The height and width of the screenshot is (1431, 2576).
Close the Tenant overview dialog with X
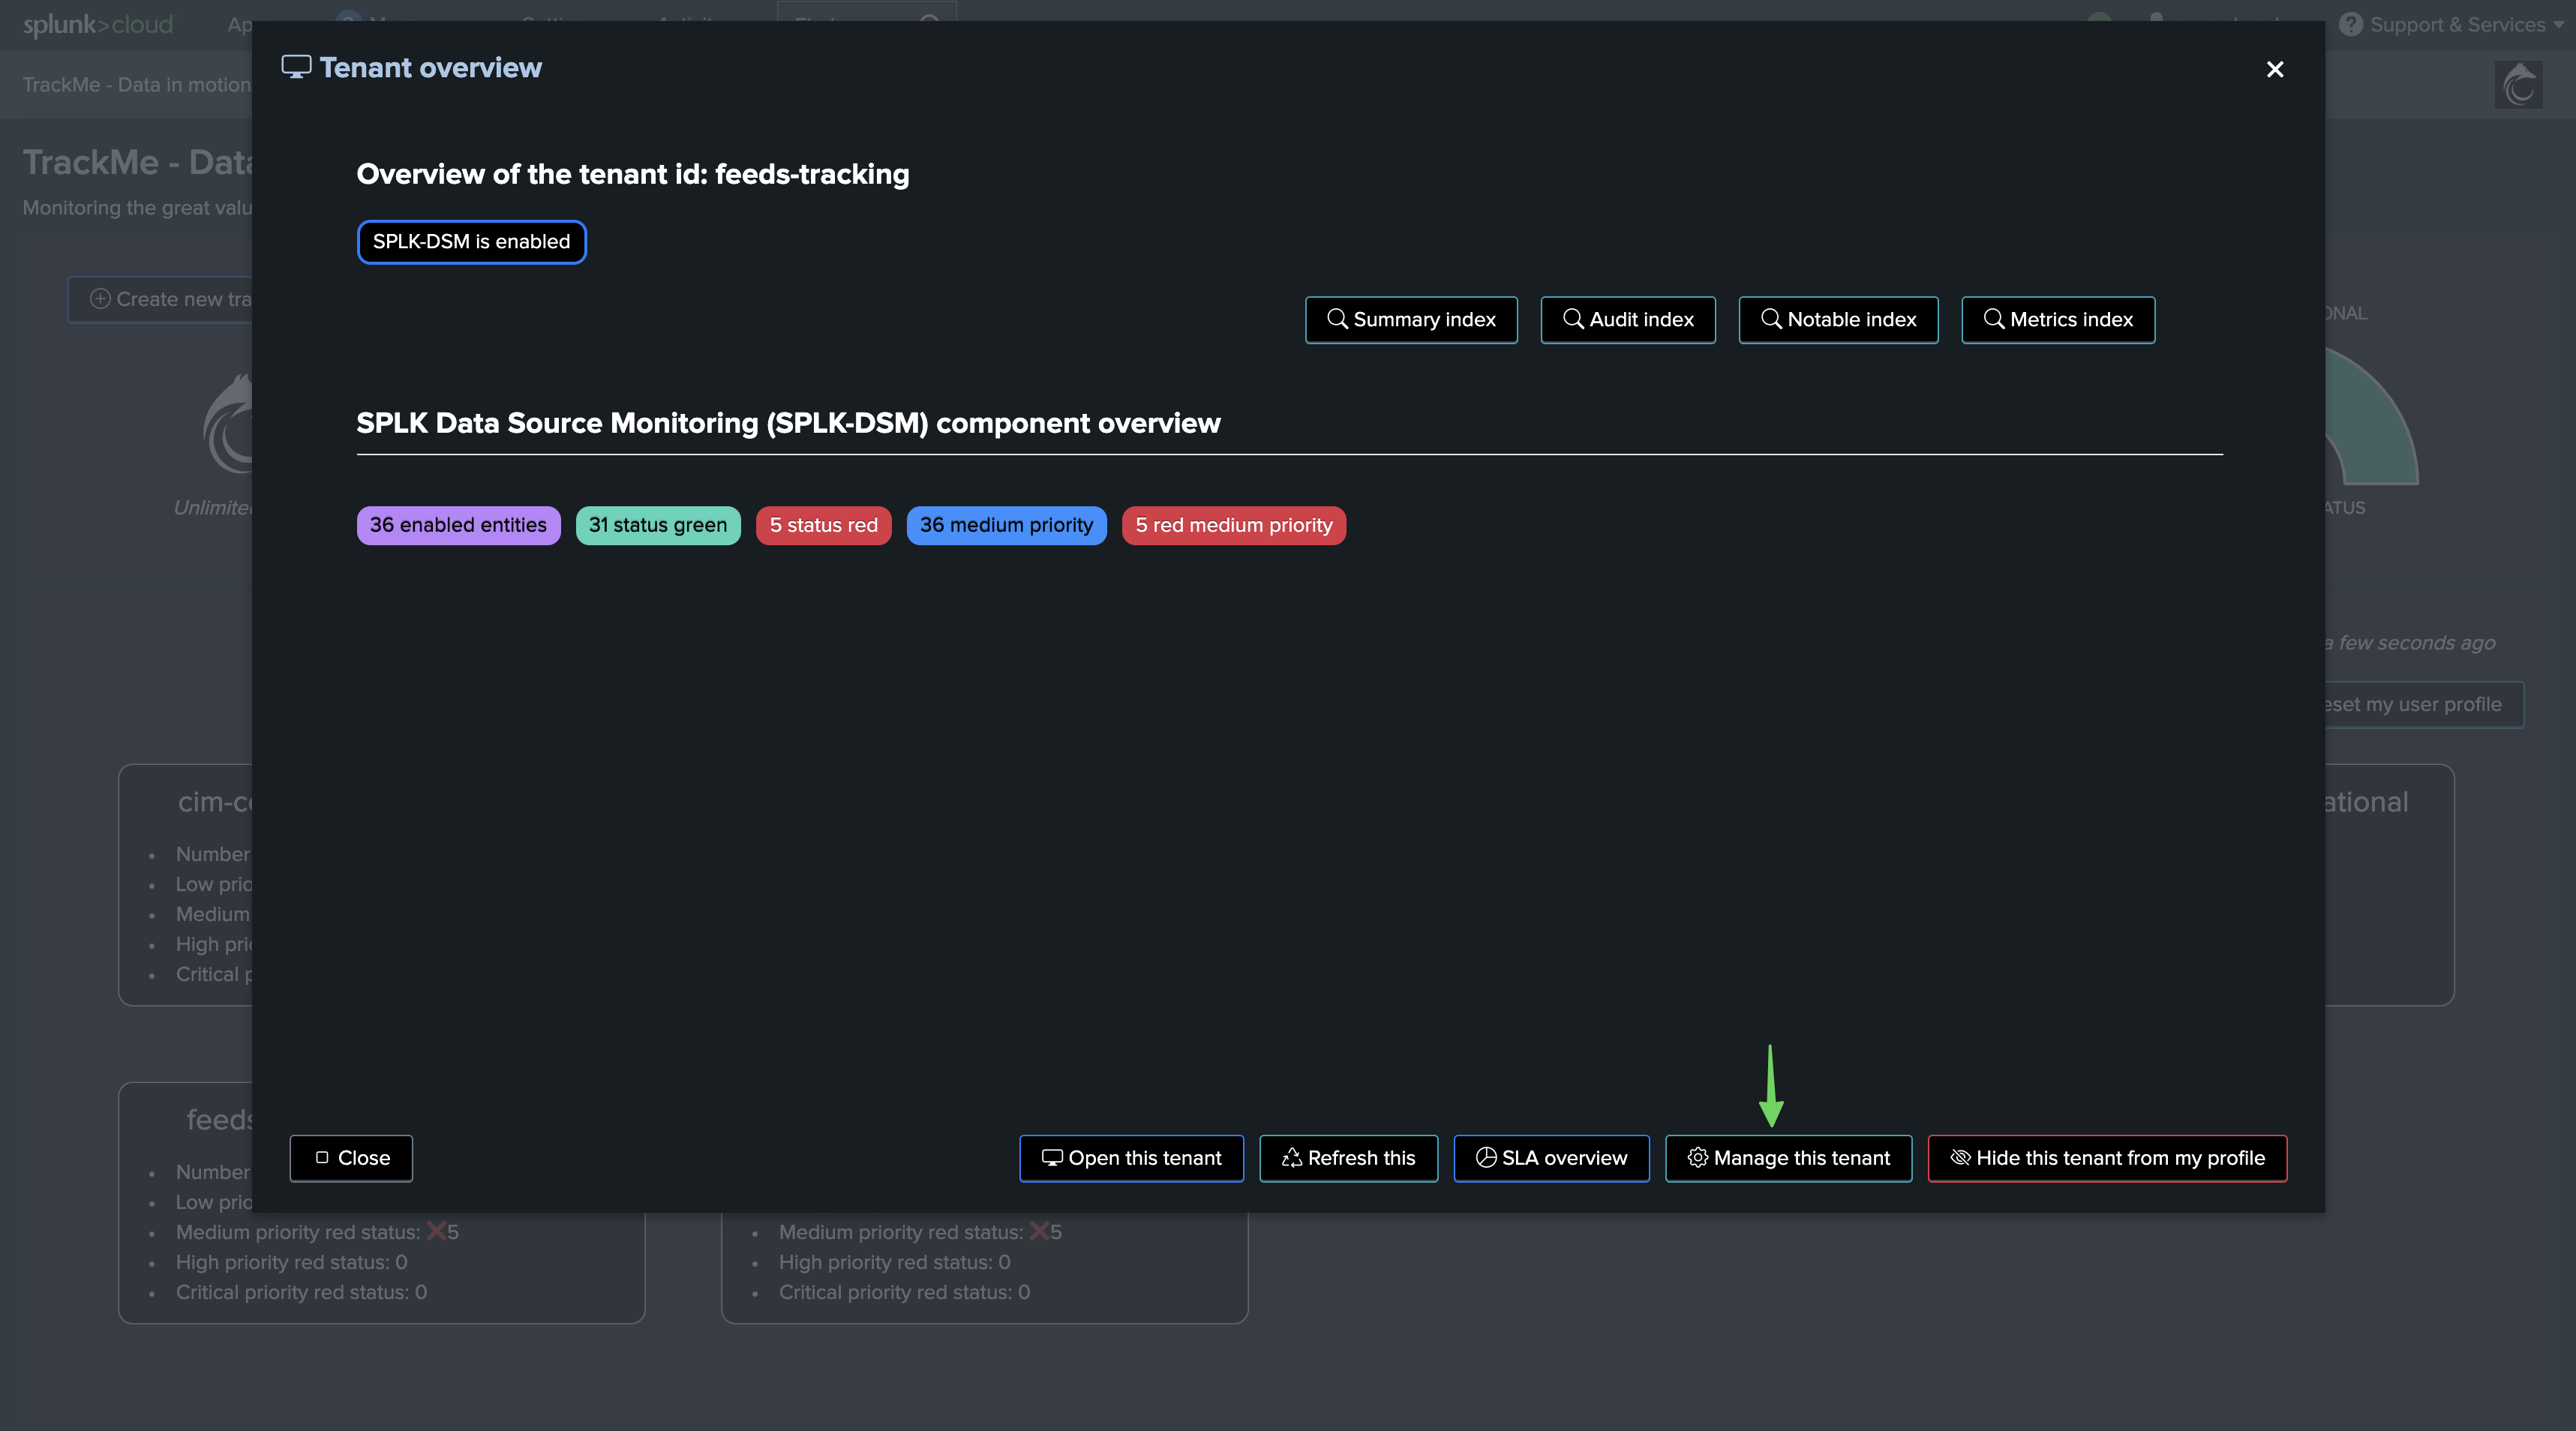pos(2274,69)
